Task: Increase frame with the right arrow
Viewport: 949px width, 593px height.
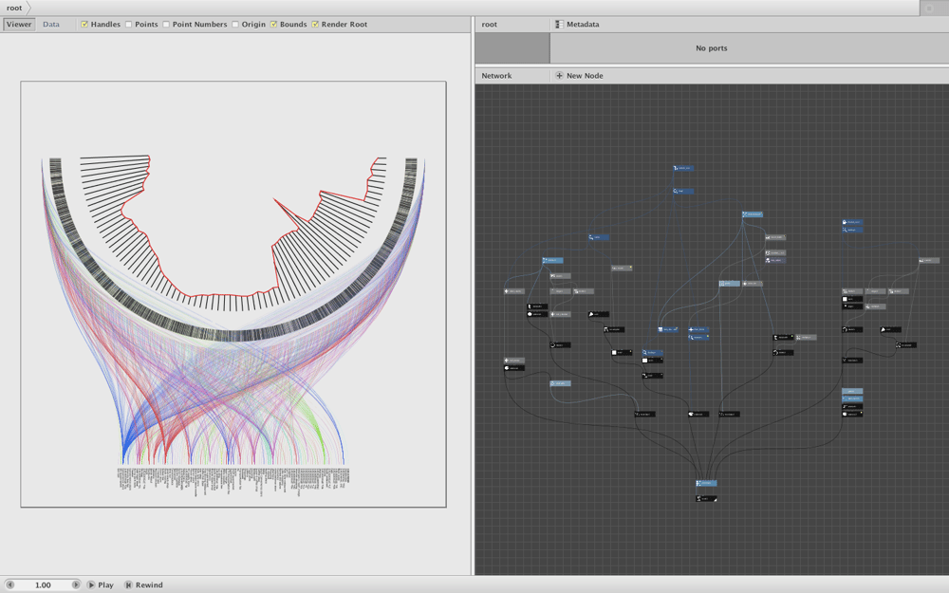Action: (x=76, y=585)
